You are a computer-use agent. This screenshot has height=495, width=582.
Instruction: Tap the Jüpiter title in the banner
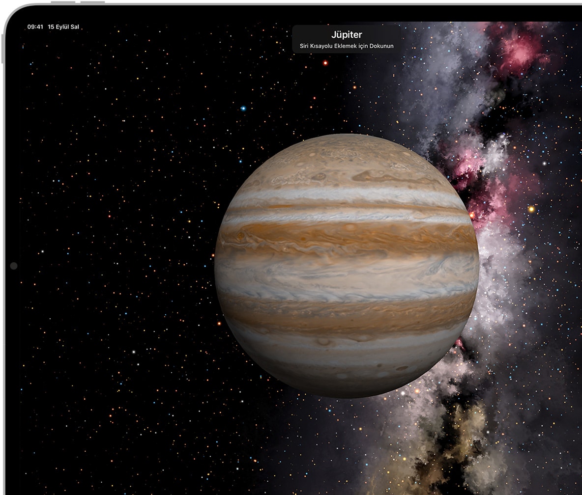(347, 35)
